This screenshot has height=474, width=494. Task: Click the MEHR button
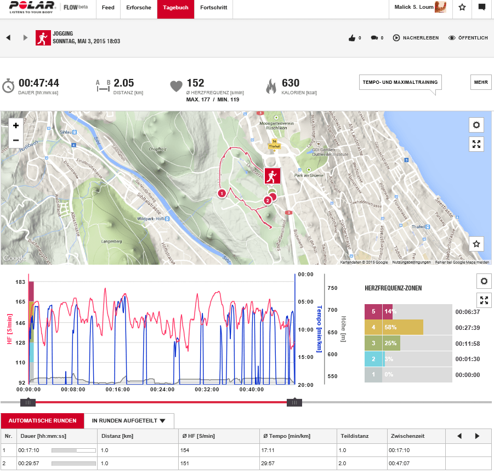click(x=480, y=82)
